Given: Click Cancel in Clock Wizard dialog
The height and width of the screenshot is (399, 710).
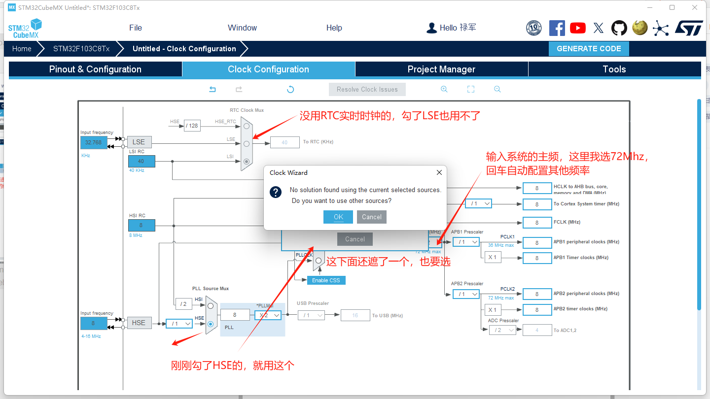Looking at the screenshot, I should [x=372, y=217].
